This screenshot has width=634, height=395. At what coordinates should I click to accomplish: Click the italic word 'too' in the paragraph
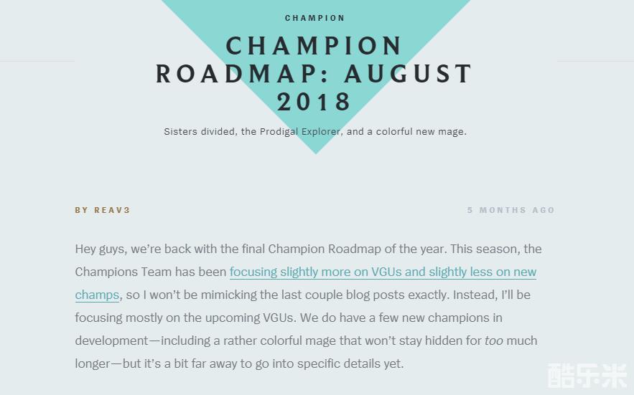(x=494, y=341)
